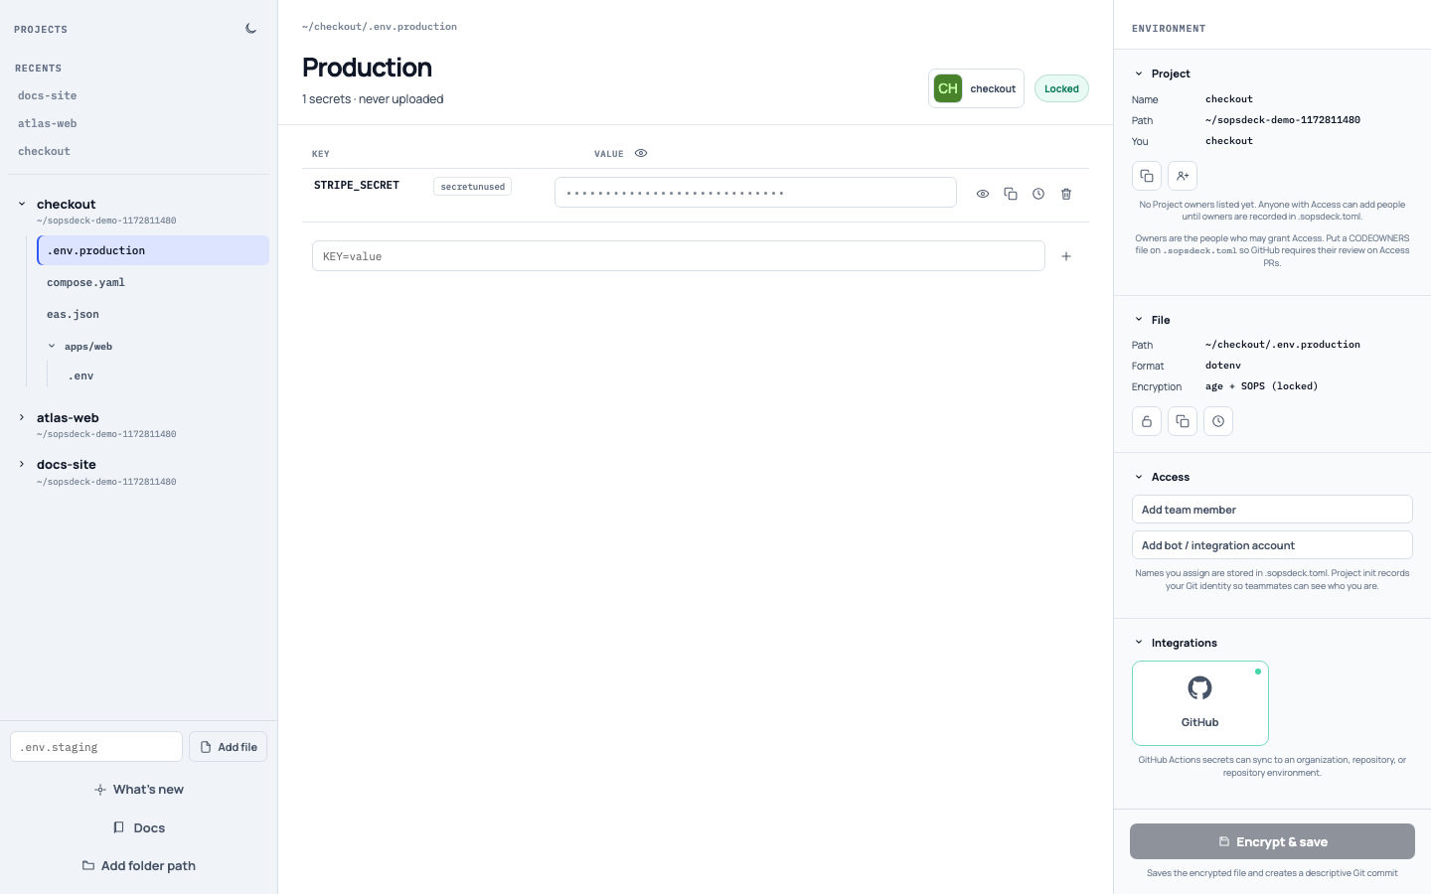
Task: Copy project info icon button
Action: click(1147, 176)
